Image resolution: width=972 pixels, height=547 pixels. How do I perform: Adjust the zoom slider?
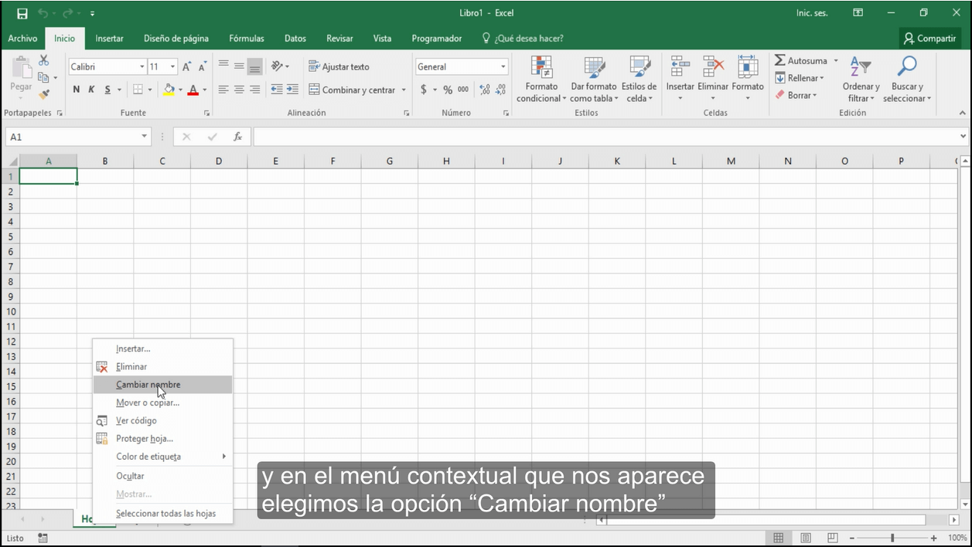coord(893,537)
